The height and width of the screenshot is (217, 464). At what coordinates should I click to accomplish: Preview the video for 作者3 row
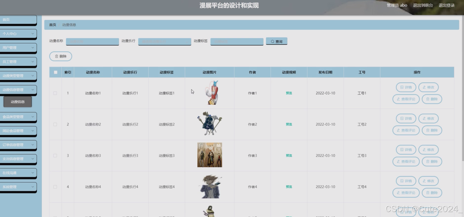(x=289, y=156)
